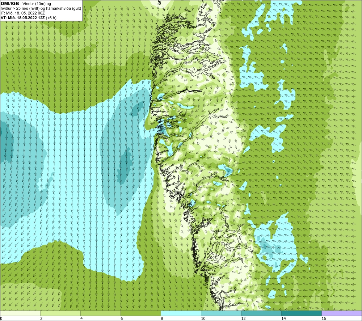Viewport: 362px width, 321px height.
Task: Click the 4-6 m/s green legend swatch
Action: click(101, 313)
